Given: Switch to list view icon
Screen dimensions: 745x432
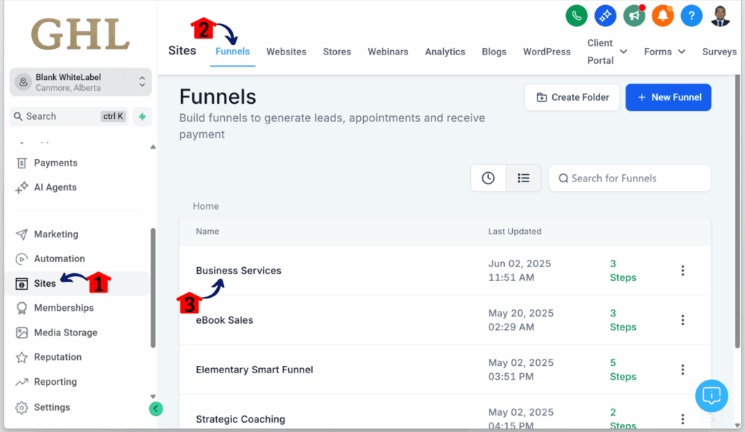Looking at the screenshot, I should pyautogui.click(x=523, y=178).
